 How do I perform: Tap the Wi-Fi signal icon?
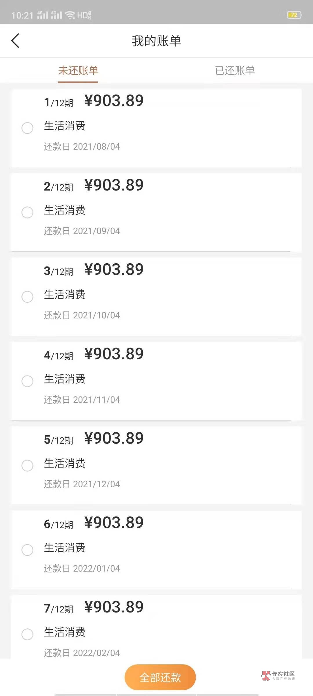click(x=70, y=15)
